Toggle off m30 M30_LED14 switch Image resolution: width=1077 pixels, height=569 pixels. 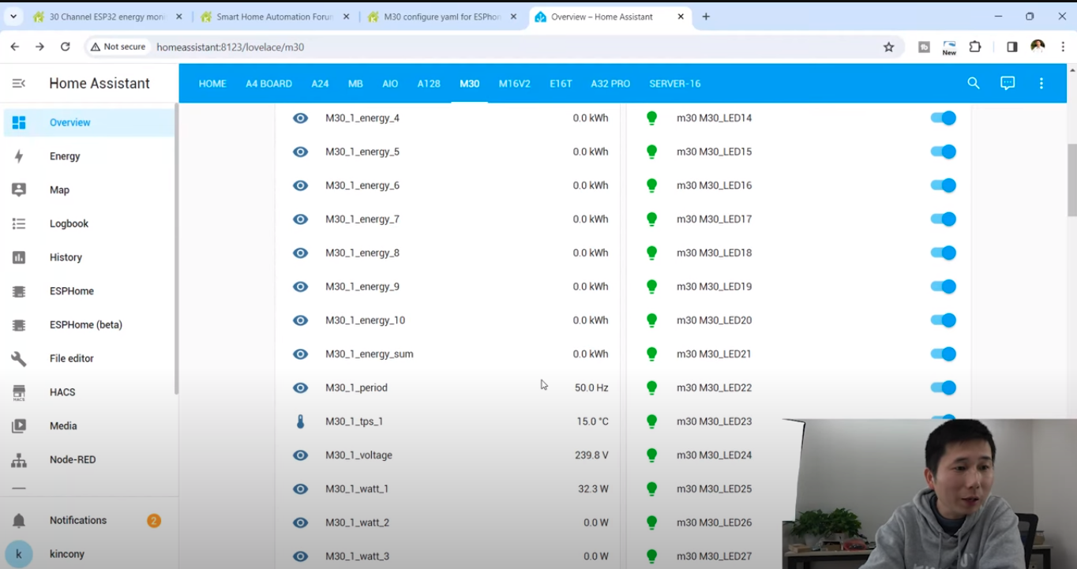pyautogui.click(x=943, y=118)
